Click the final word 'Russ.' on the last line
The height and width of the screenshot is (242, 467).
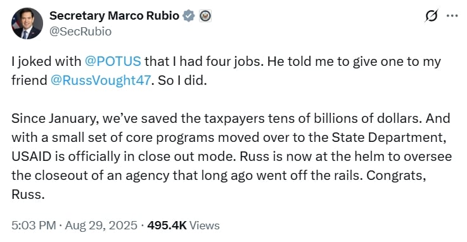tap(28, 194)
